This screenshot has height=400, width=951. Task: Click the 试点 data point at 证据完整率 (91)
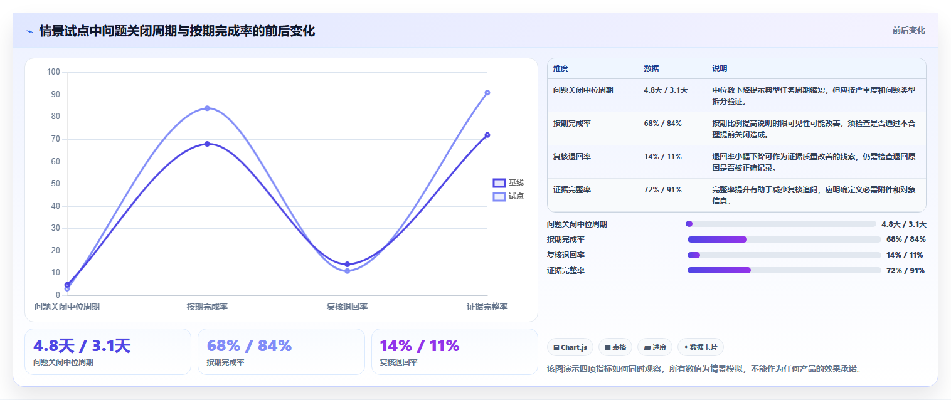[x=487, y=93]
